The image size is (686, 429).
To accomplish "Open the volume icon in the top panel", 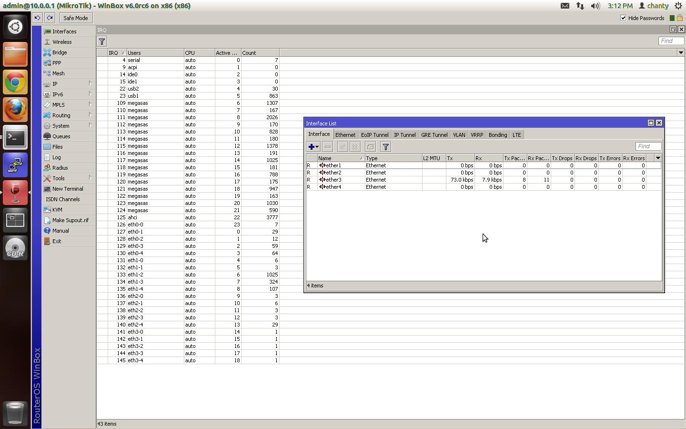I will pyautogui.click(x=595, y=6).
